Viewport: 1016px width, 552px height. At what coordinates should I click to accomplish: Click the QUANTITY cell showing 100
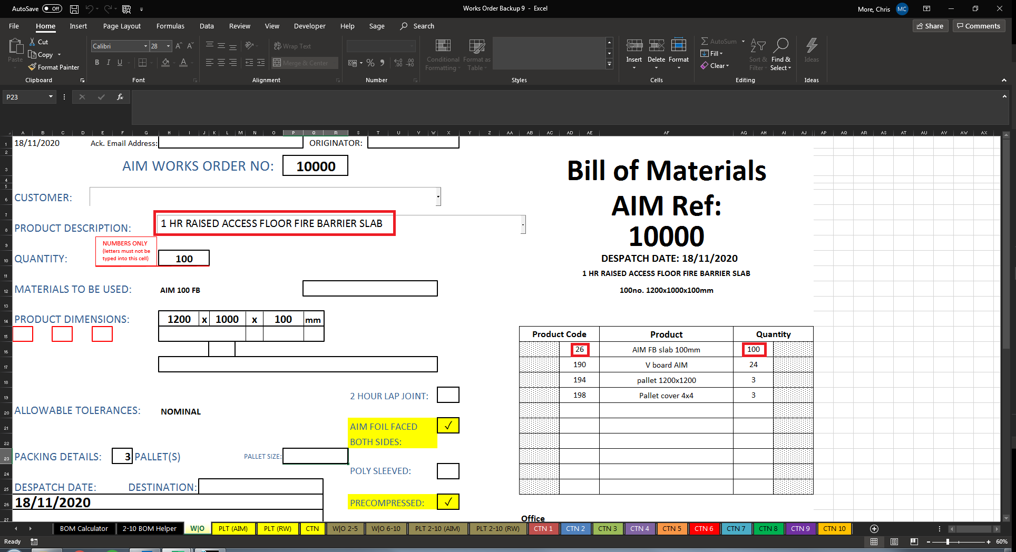click(x=184, y=258)
